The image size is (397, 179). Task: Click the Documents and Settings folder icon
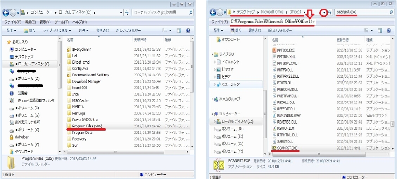[69, 75]
